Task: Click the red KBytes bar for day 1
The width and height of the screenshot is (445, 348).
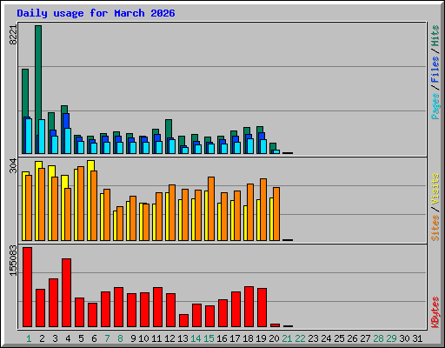Action: (x=28, y=287)
